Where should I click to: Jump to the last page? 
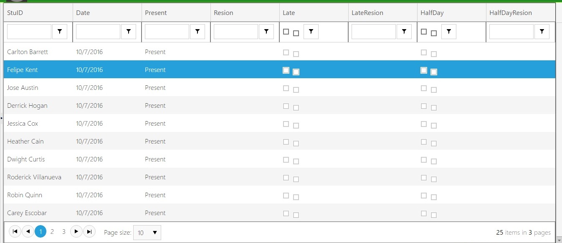(89, 232)
